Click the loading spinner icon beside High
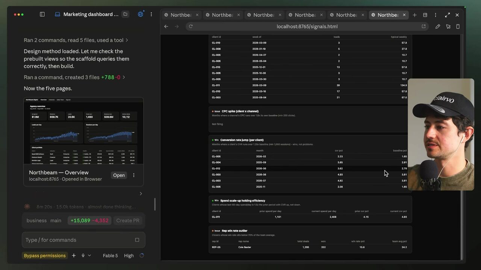 (141, 255)
